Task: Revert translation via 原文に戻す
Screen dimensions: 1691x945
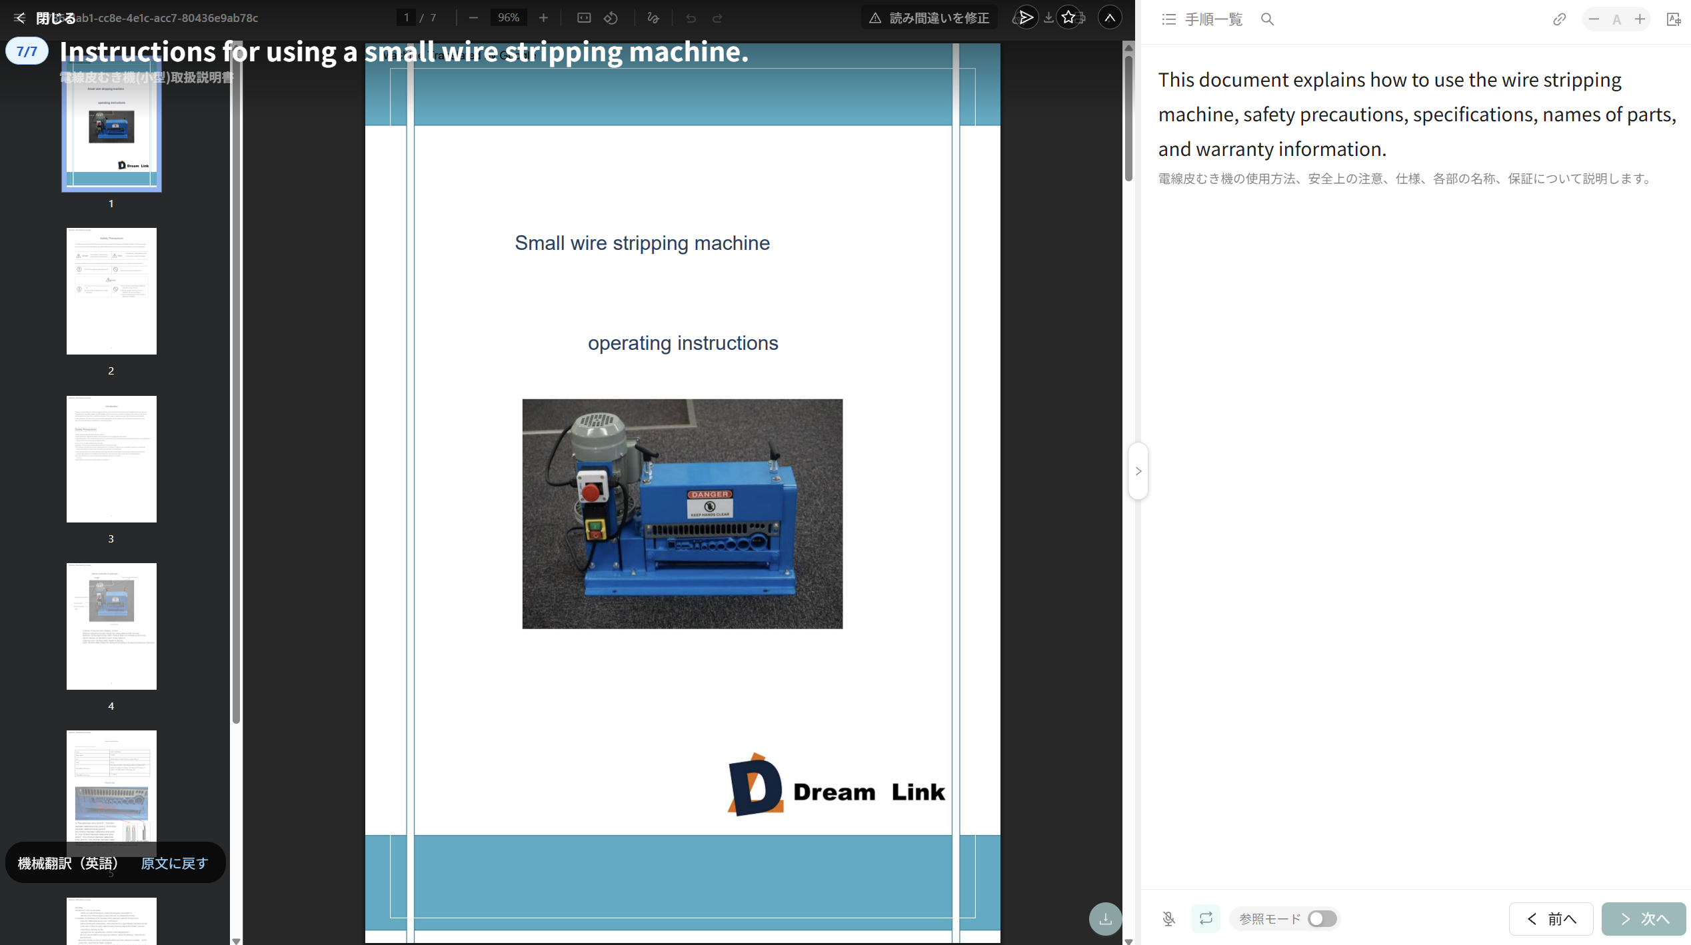Action: pos(175,863)
